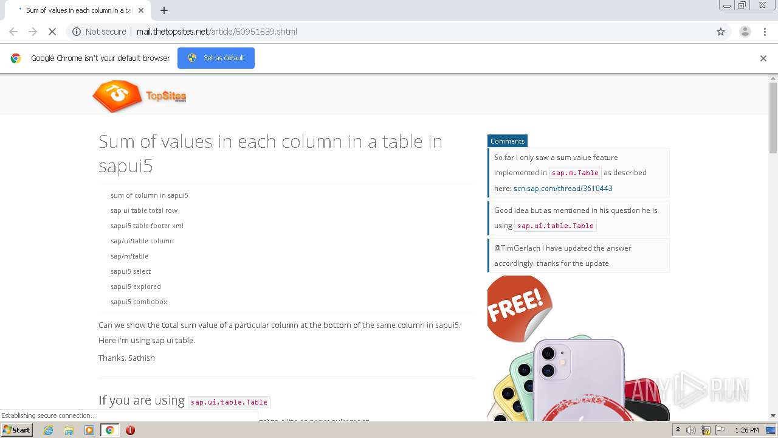Open Chrome's three-dot menu
Screen dimensions: 778x438
click(x=765, y=32)
